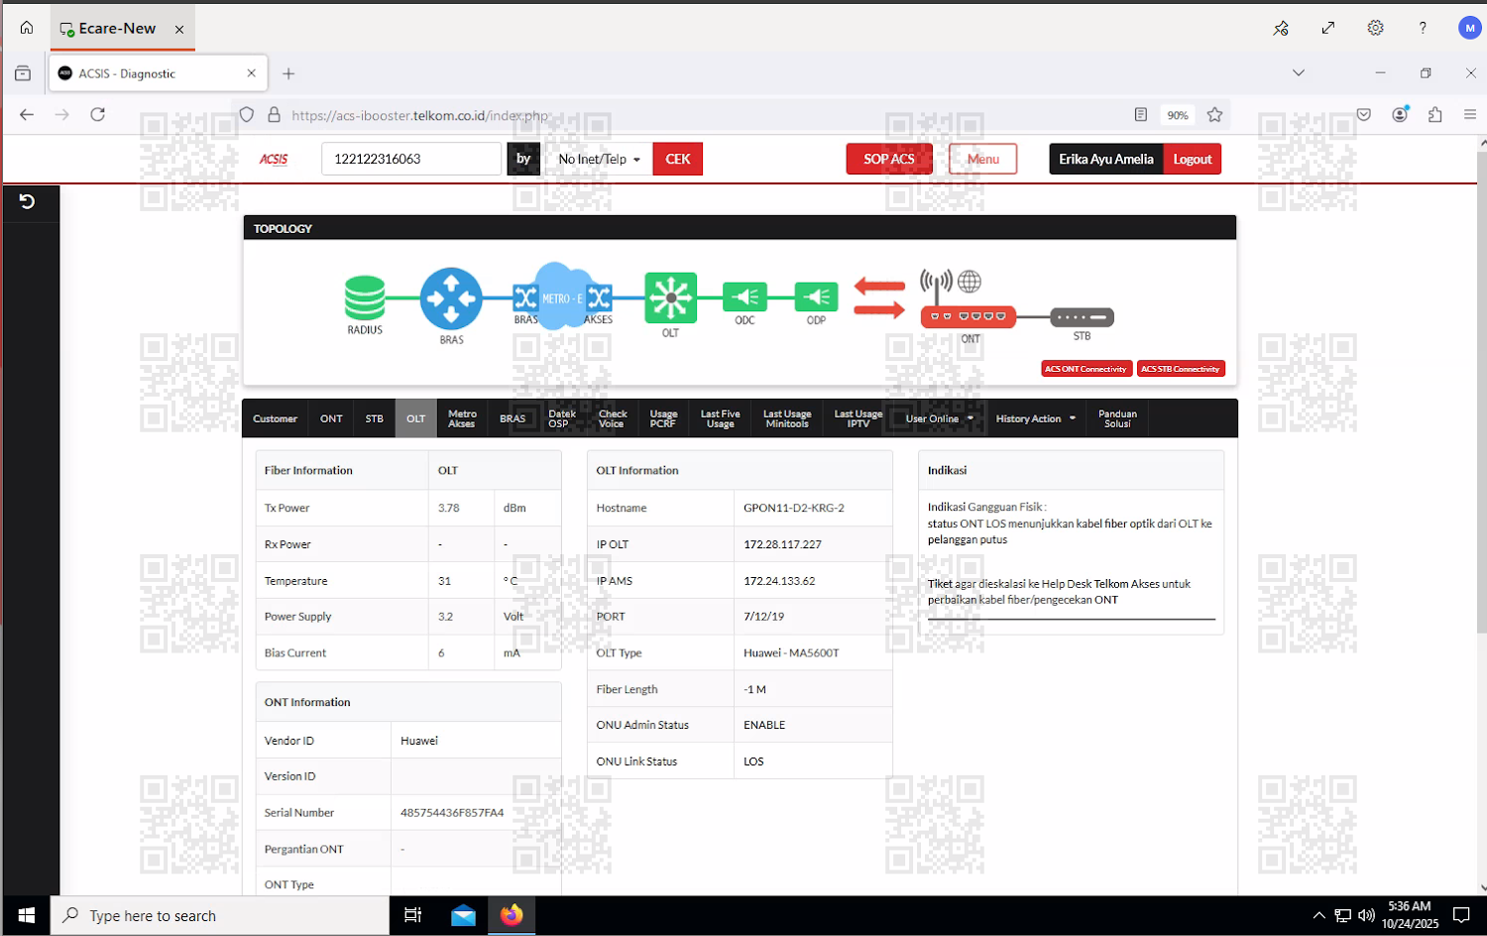This screenshot has height=936, width=1487.
Task: Open Windows Start menu
Action: click(x=26, y=915)
